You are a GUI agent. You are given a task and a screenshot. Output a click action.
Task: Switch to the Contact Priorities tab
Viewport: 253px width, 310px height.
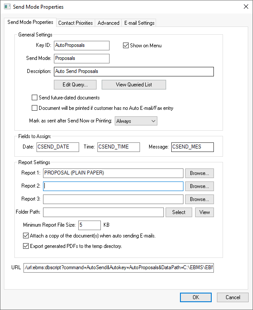(x=76, y=23)
